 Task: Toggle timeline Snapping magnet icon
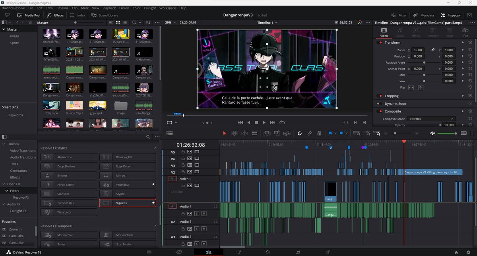[x=300, y=133]
